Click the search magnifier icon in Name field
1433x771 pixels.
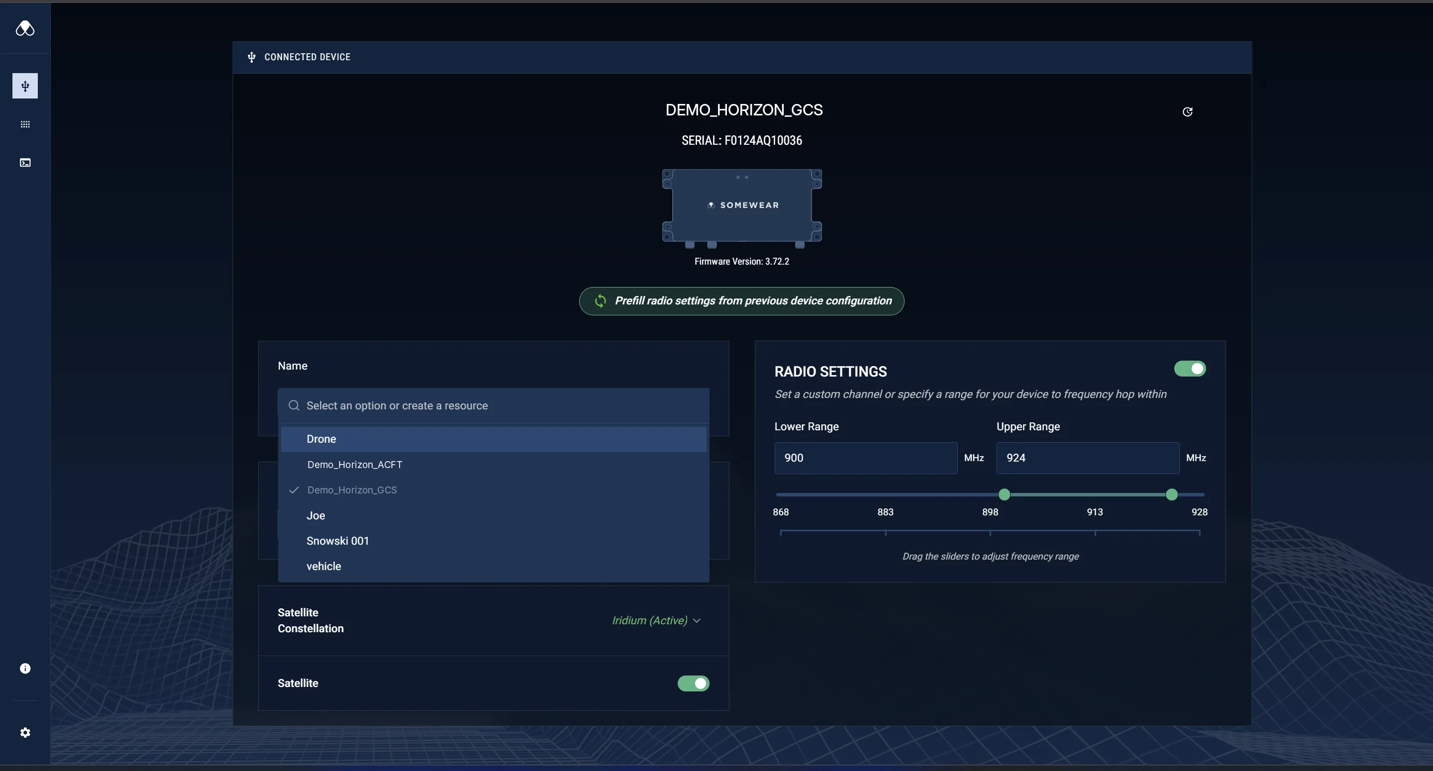point(294,405)
